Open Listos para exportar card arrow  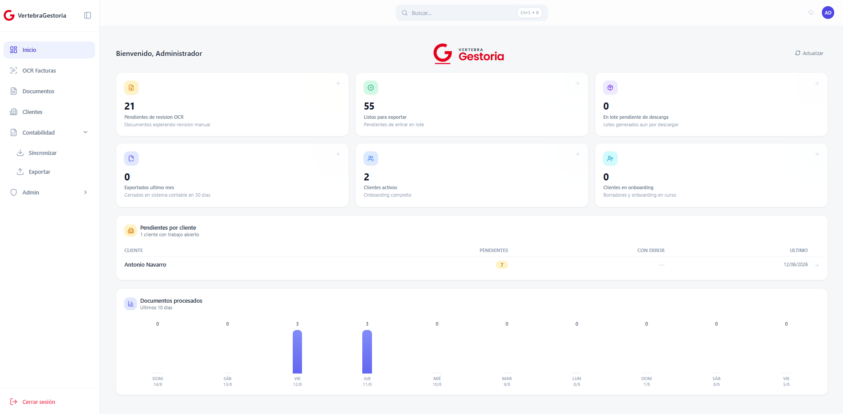tap(578, 83)
